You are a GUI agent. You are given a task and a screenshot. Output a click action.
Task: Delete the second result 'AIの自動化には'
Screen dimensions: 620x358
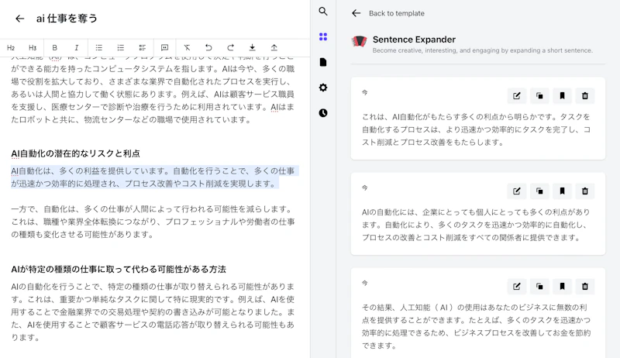point(585,191)
